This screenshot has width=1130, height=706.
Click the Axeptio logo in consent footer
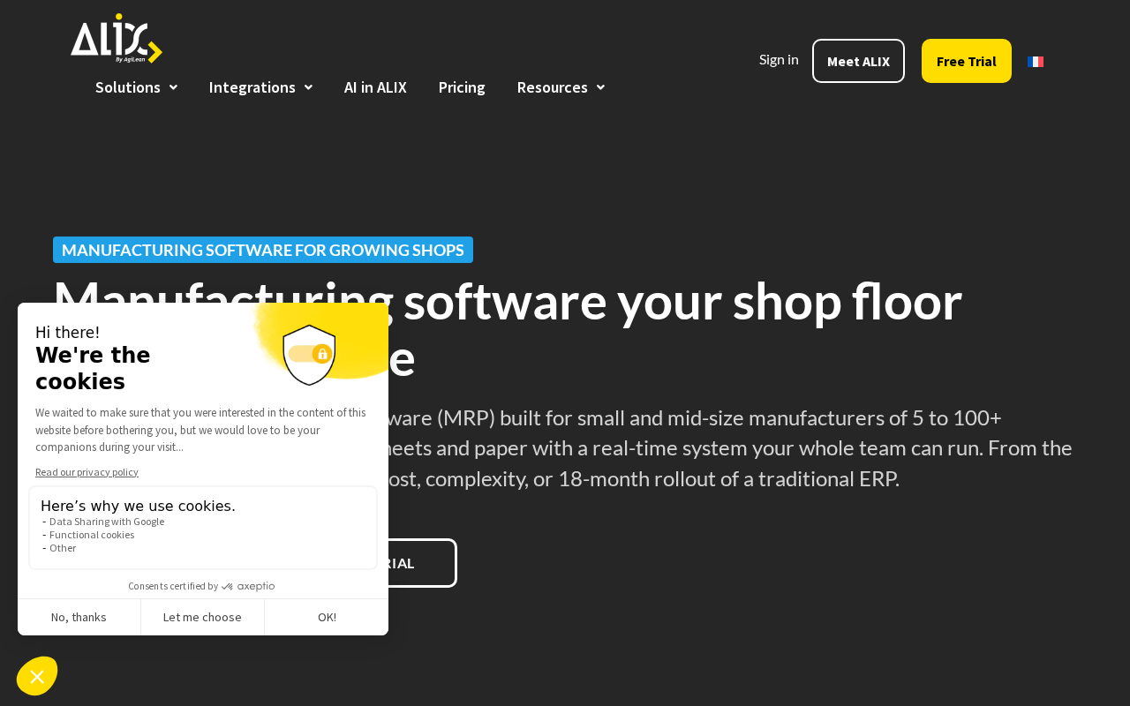point(248,586)
